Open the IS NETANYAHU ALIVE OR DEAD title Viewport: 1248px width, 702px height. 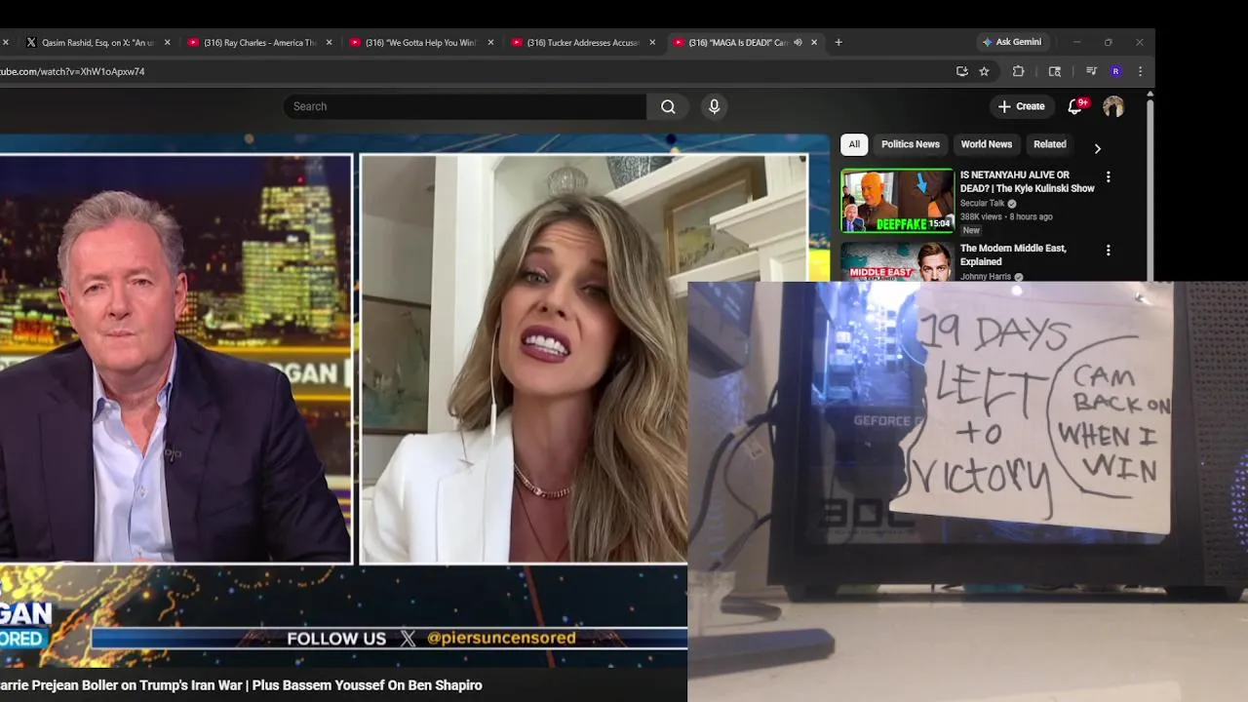(x=1027, y=182)
